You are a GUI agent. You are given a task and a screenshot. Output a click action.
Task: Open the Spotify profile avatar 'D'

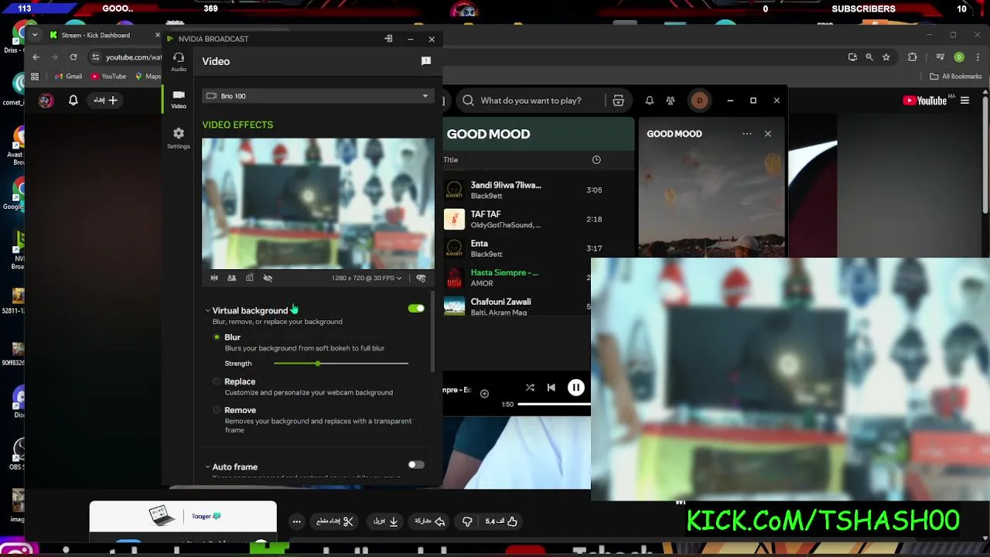699,101
